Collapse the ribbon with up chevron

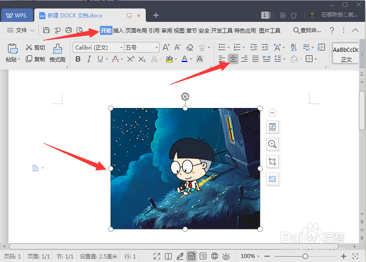point(355,30)
